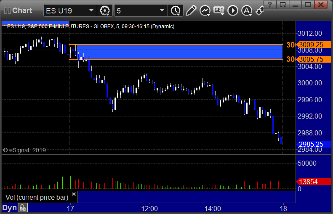Click the 3000.00 price axis label
Screen dimensions: 333x214
pos(310,83)
